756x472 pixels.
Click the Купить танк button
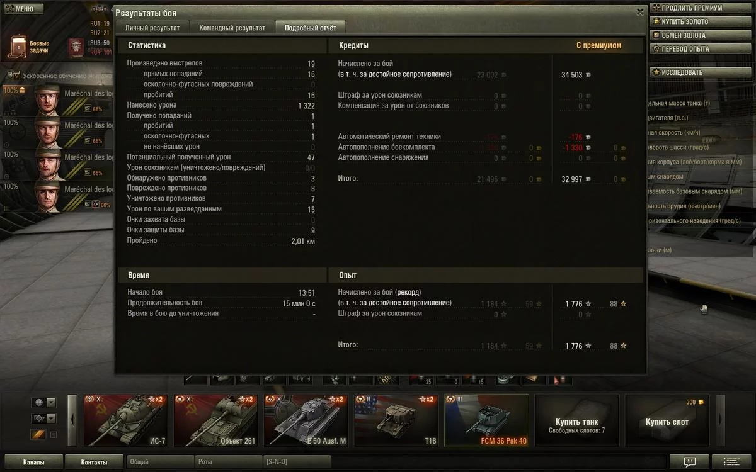576,420
